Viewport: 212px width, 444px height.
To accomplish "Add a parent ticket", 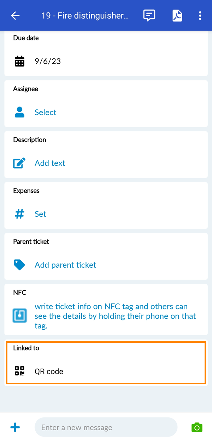I will [65, 264].
